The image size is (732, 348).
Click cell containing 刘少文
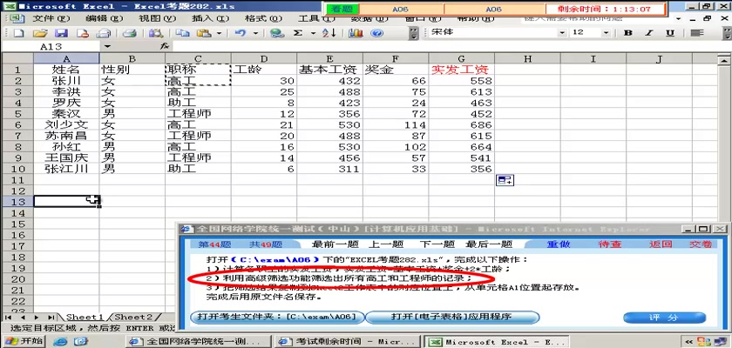click(x=66, y=124)
